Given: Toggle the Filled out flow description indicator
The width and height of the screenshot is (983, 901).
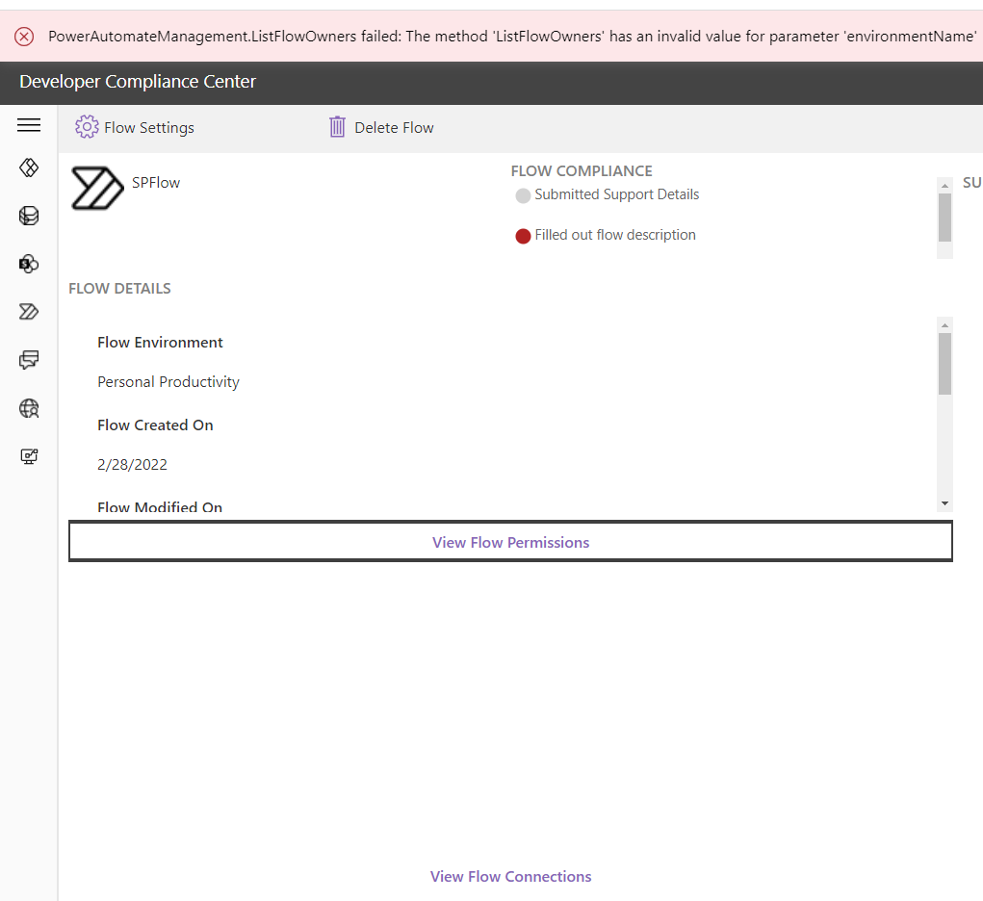Looking at the screenshot, I should point(523,235).
